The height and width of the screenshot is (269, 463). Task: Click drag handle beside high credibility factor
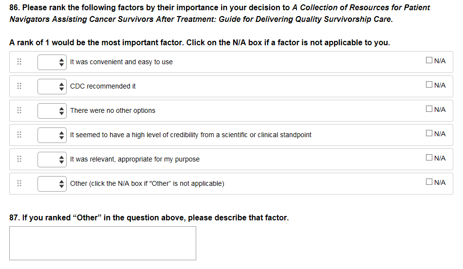point(19,135)
